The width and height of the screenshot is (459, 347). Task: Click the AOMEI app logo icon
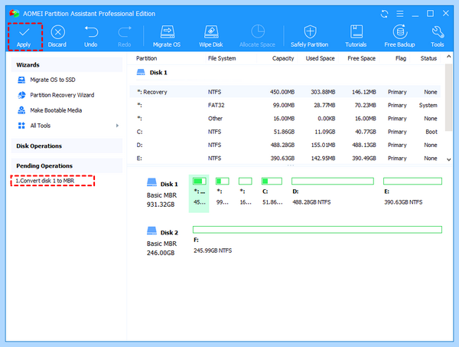coord(14,14)
